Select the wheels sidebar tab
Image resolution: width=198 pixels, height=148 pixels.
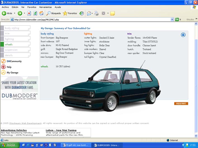point(15,44)
